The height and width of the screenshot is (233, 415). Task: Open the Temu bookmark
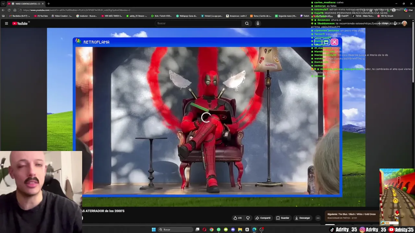tap(261, 16)
